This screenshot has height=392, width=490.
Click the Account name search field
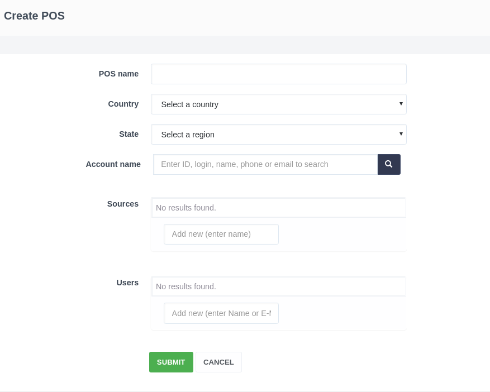pyautogui.click(x=265, y=164)
